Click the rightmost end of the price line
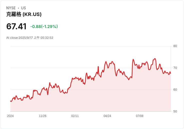The height and width of the screenshot is (129, 184). pyautogui.click(x=170, y=73)
